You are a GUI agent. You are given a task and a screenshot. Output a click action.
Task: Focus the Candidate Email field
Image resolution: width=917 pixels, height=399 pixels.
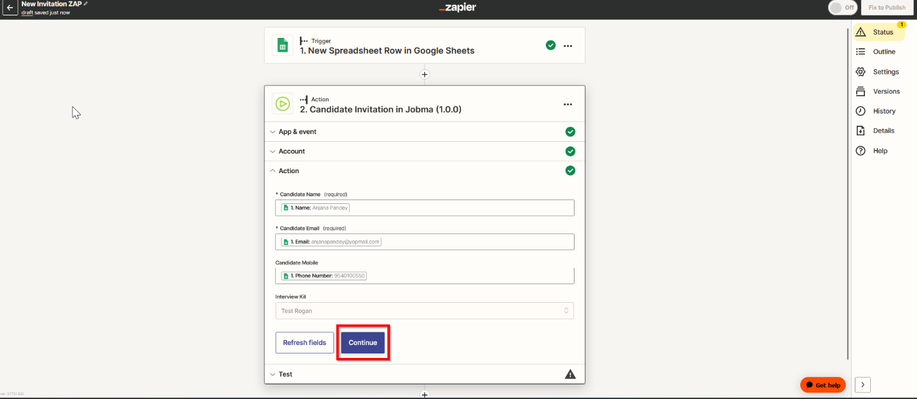(x=425, y=242)
